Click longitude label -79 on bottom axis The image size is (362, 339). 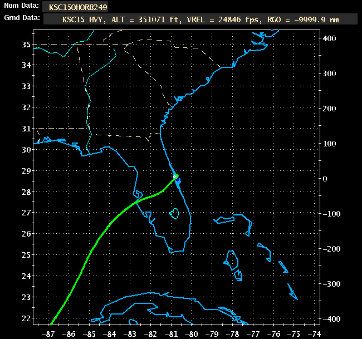click(212, 334)
